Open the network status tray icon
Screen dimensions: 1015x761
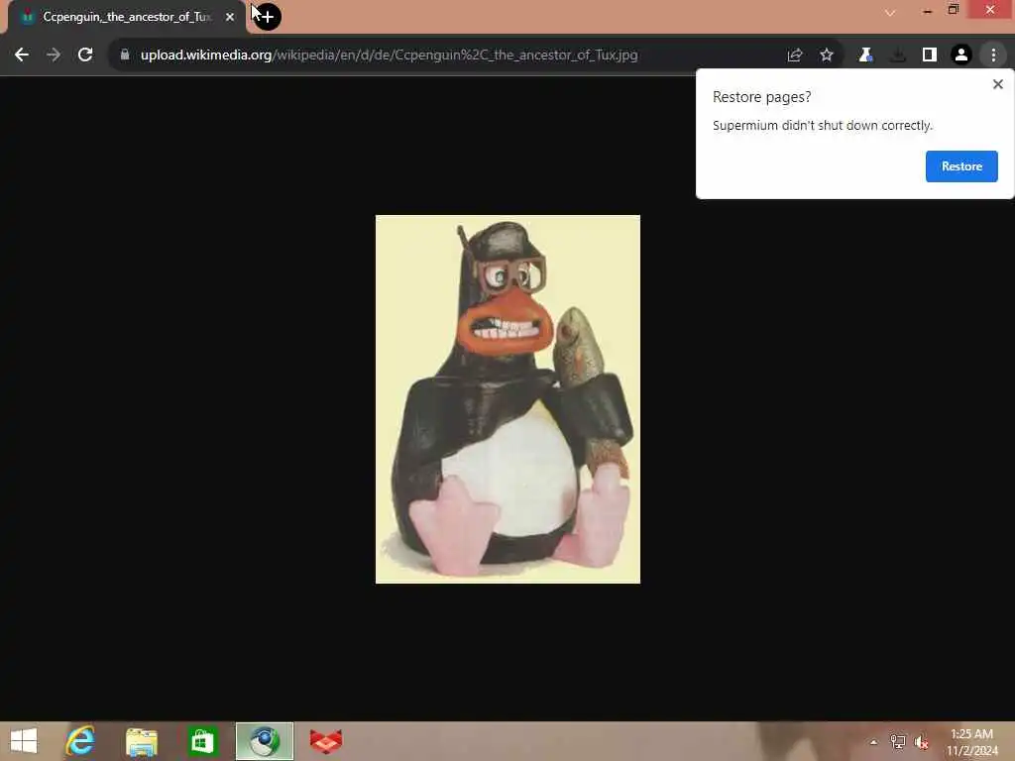pyautogui.click(x=897, y=742)
